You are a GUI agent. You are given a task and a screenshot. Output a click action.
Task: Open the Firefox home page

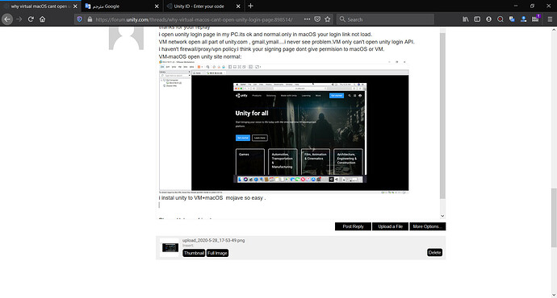point(42,19)
